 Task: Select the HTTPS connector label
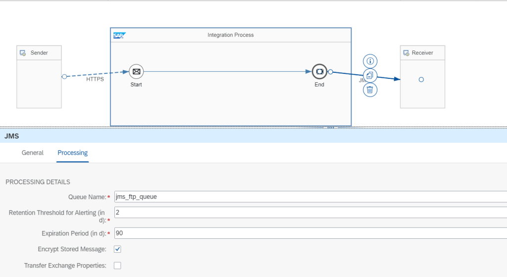pos(95,79)
